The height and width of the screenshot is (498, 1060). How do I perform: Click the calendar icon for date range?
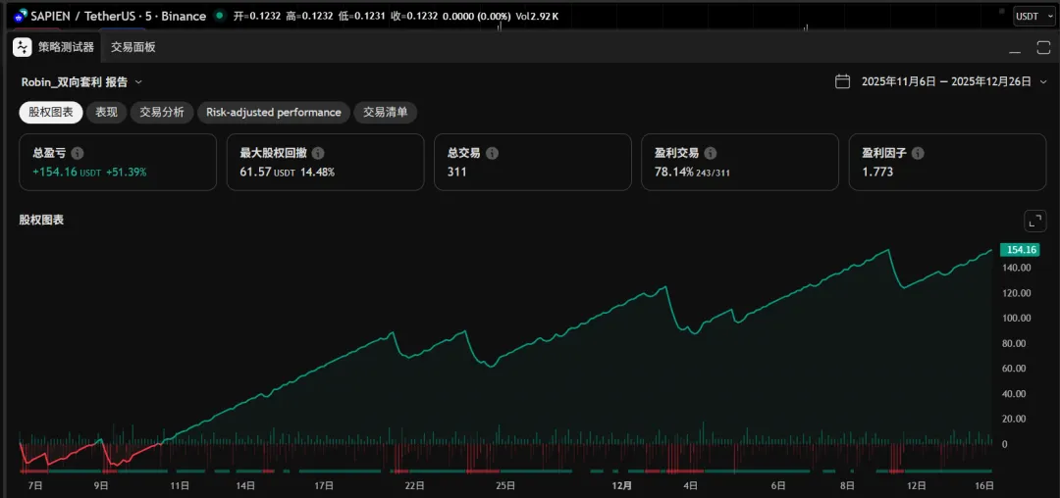tap(842, 82)
